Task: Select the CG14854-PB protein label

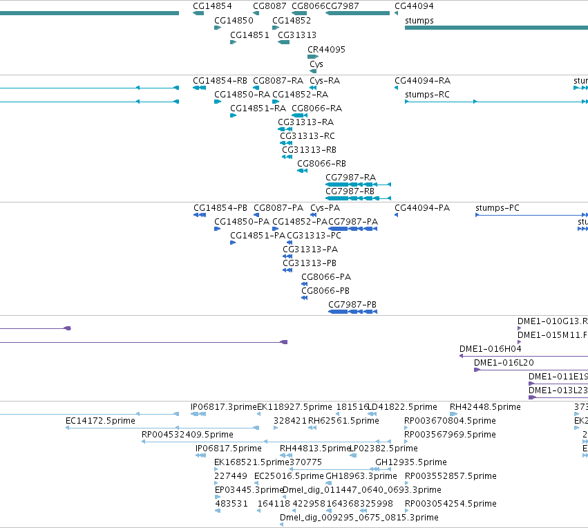Action: click(220, 208)
